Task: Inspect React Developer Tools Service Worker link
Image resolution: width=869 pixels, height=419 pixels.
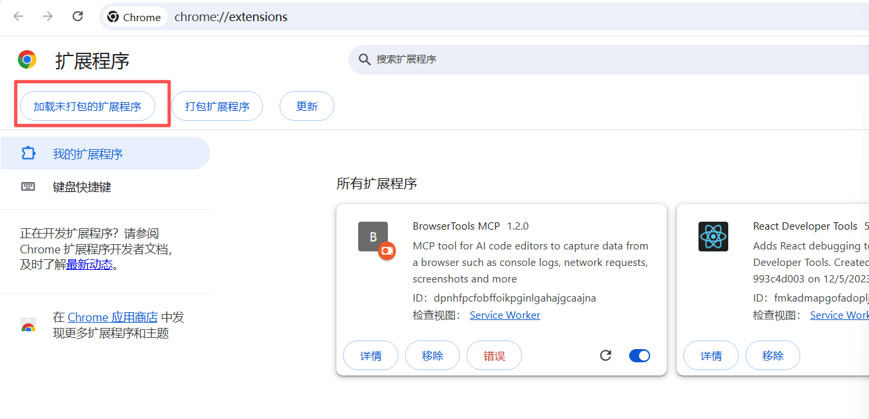Action: tap(839, 315)
